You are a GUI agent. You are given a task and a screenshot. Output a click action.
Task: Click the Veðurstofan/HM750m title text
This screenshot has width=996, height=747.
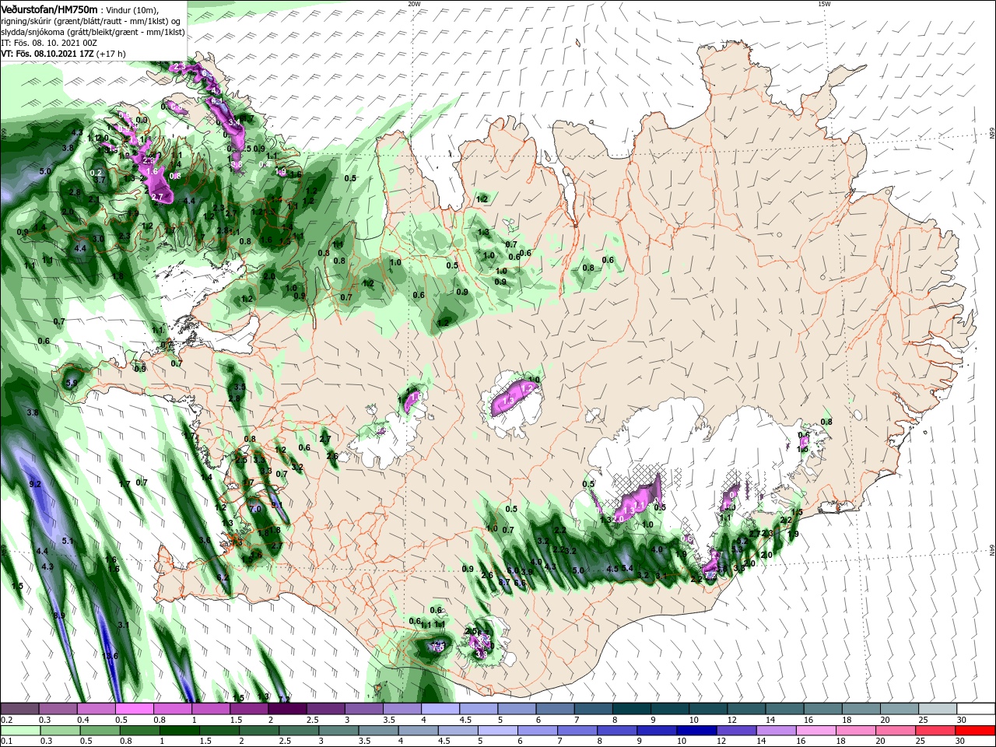click(x=49, y=9)
